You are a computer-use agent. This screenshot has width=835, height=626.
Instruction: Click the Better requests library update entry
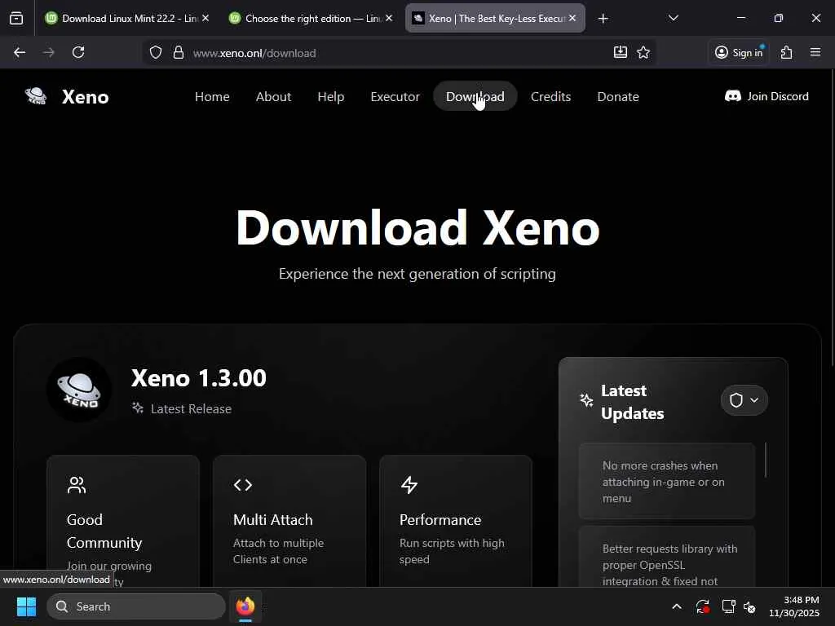click(x=667, y=557)
